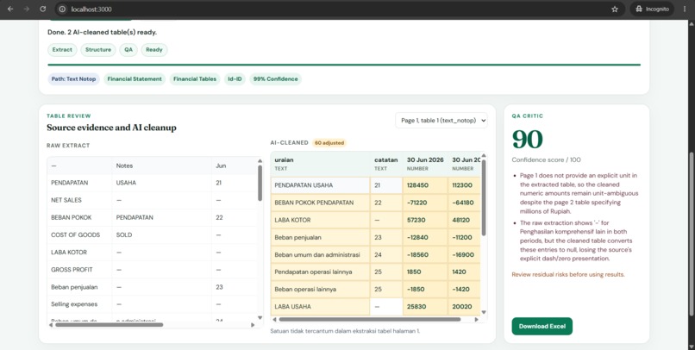The width and height of the screenshot is (695, 350).
Task: Click AI-cleaned table vertical scrollbar thumb
Action: coord(484,197)
